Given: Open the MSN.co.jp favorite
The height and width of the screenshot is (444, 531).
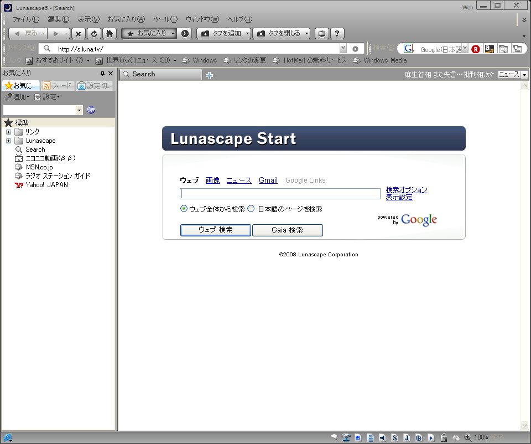Looking at the screenshot, I should tap(39, 167).
